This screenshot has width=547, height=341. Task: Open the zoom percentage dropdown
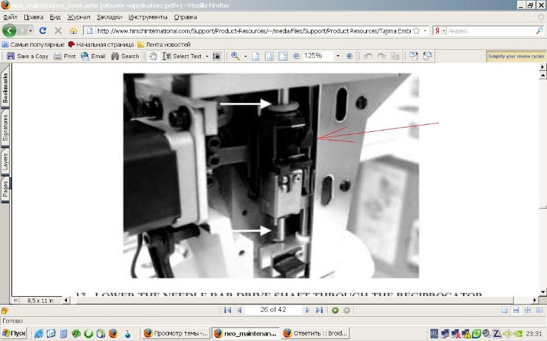[x=338, y=56]
